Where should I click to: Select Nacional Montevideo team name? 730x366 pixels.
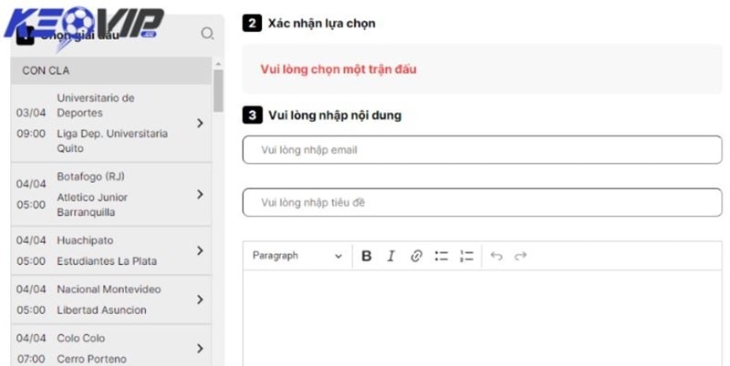coord(109,290)
